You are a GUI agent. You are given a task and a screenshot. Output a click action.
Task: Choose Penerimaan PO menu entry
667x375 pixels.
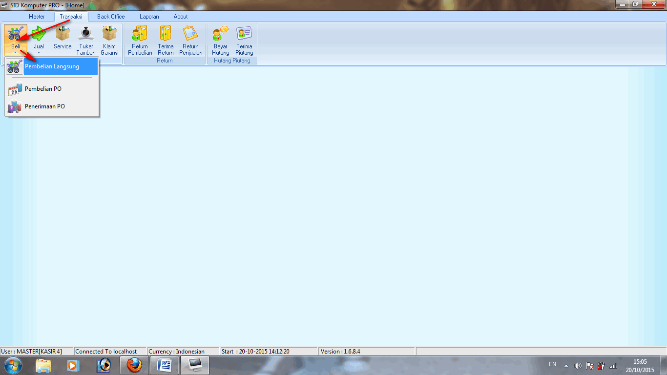point(52,106)
